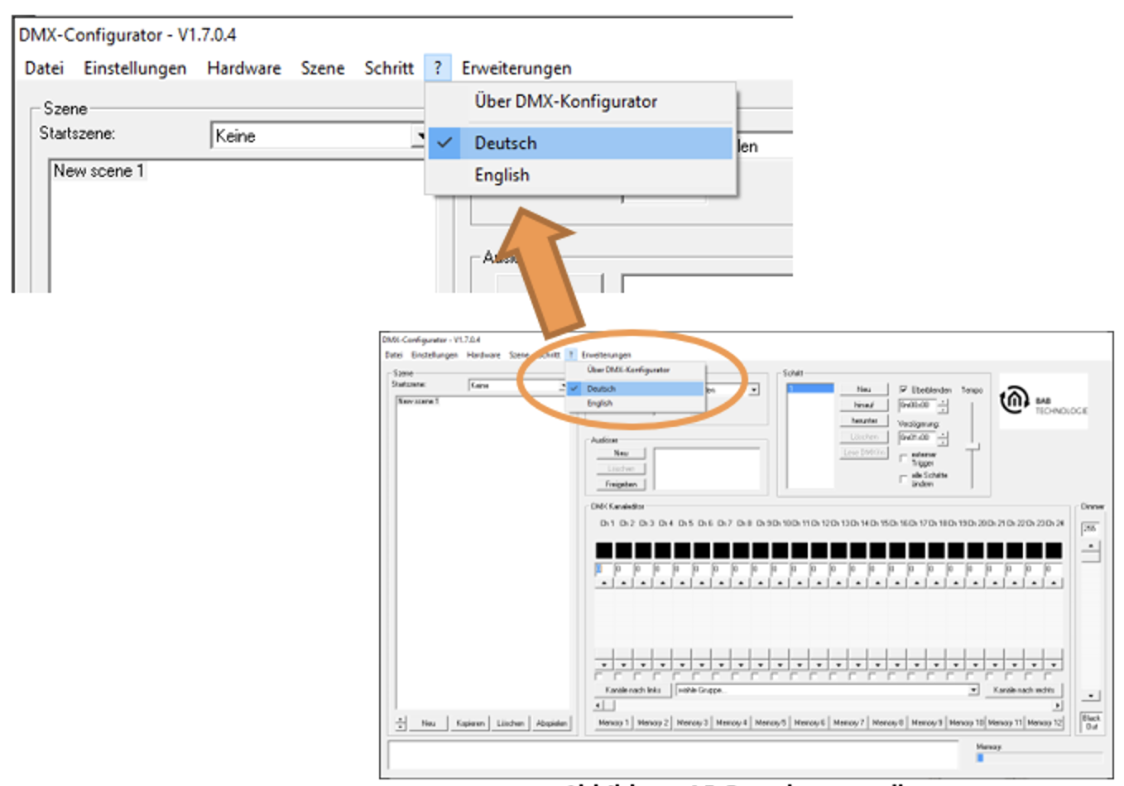The height and width of the screenshot is (786, 1124).
Task: Select English language in the enlarged dropdown
Action: click(x=581, y=175)
